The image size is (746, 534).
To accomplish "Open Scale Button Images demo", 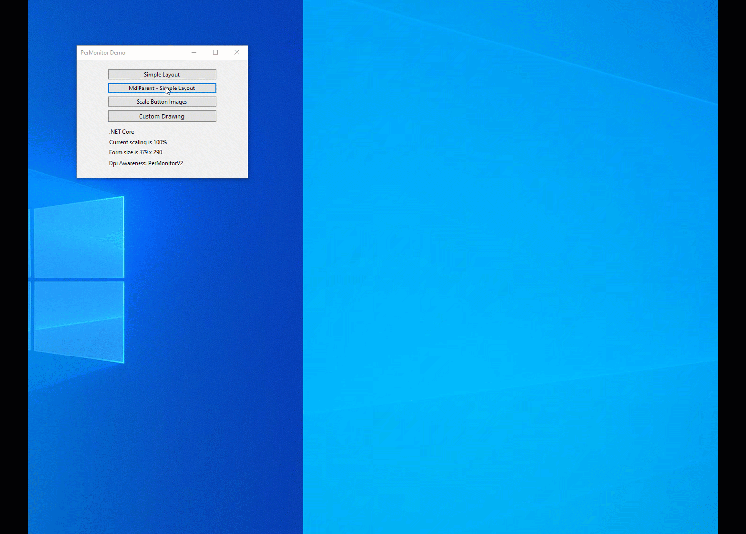I will [x=162, y=102].
